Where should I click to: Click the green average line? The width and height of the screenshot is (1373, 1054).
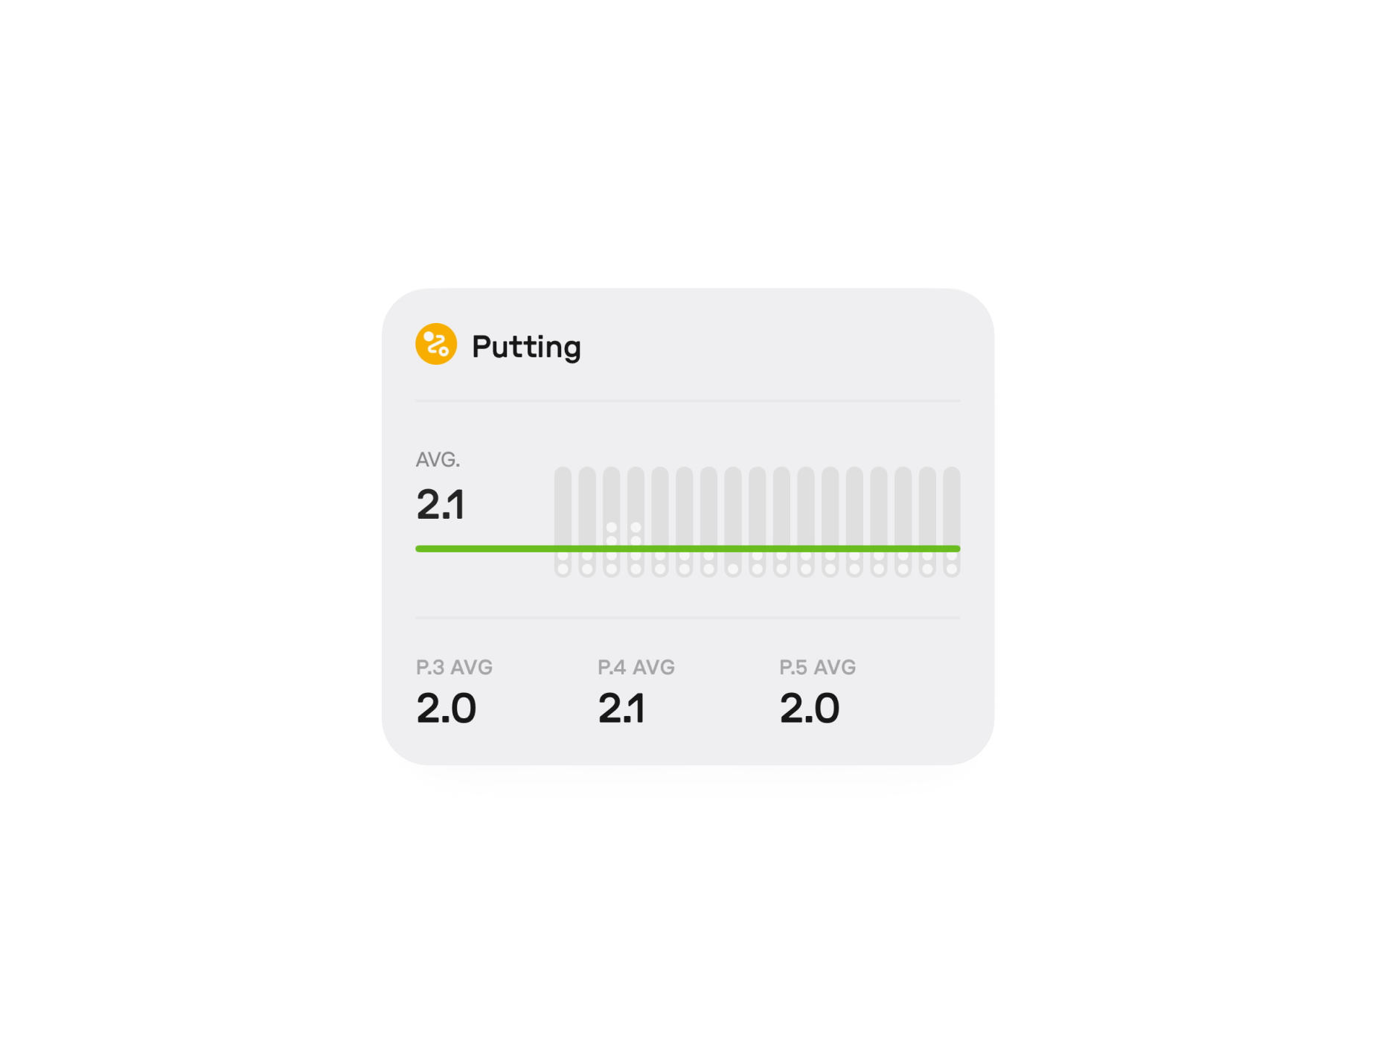688,549
